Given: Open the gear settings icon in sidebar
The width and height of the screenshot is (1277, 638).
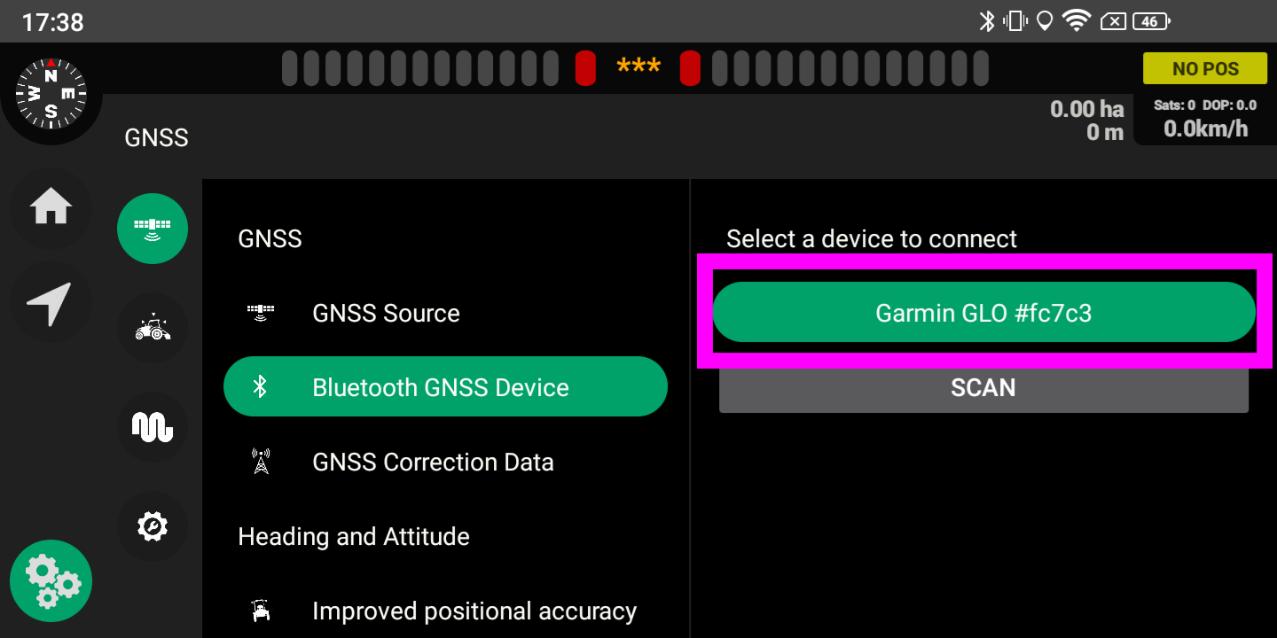Looking at the screenshot, I should 152,526.
